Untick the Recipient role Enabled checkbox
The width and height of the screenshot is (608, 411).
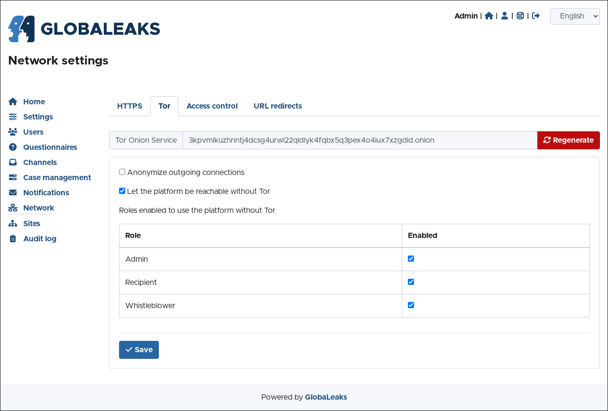[411, 282]
